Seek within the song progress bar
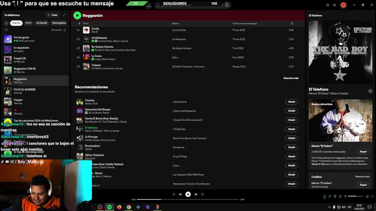The width and height of the screenshot is (376, 211). click(188, 200)
